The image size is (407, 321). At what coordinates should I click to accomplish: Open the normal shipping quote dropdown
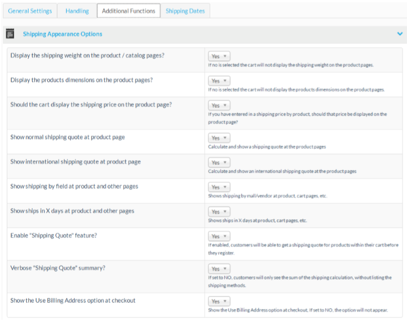click(219, 138)
